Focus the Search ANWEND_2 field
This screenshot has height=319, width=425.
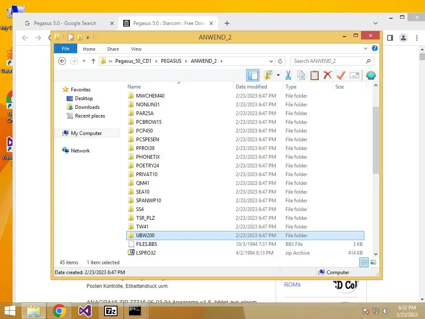tap(332, 61)
